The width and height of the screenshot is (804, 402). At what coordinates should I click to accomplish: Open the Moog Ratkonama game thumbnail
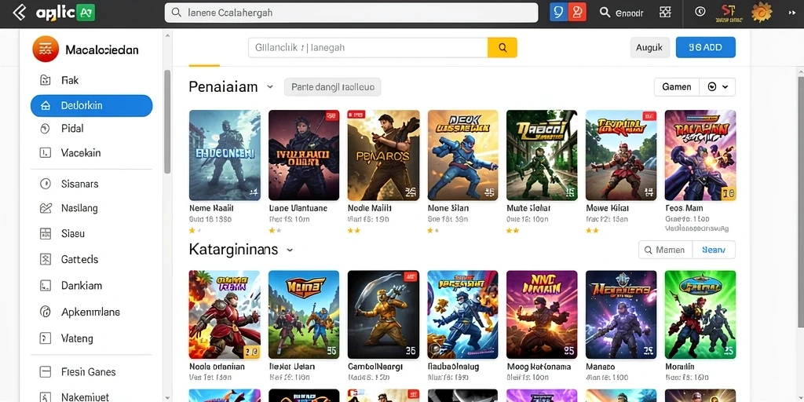coord(542,314)
